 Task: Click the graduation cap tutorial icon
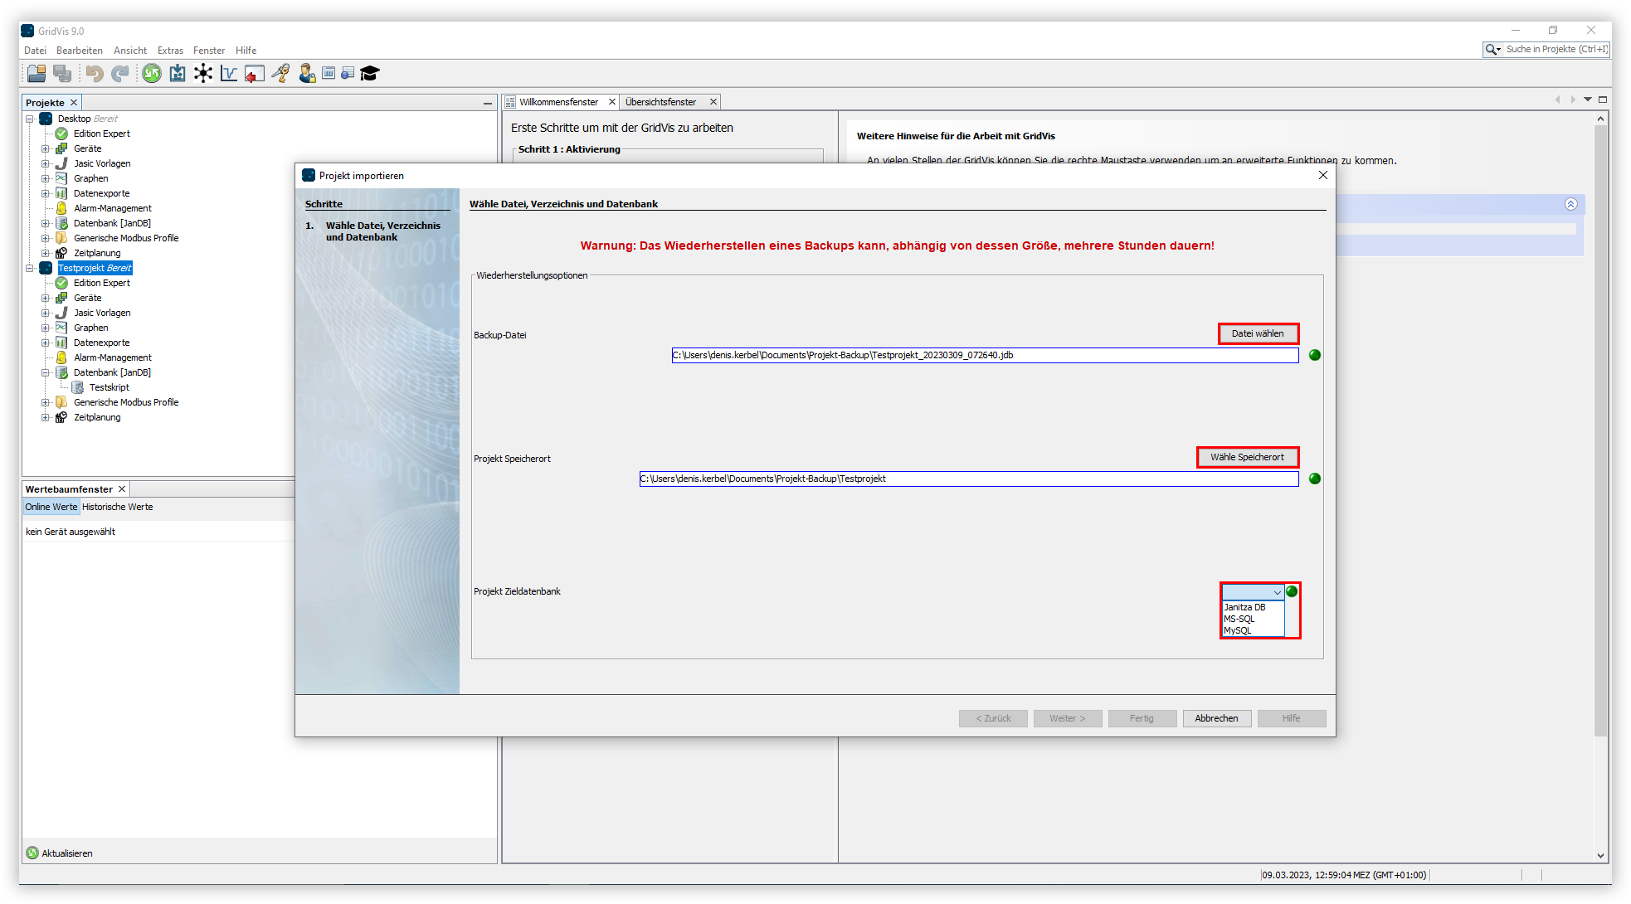(368, 73)
